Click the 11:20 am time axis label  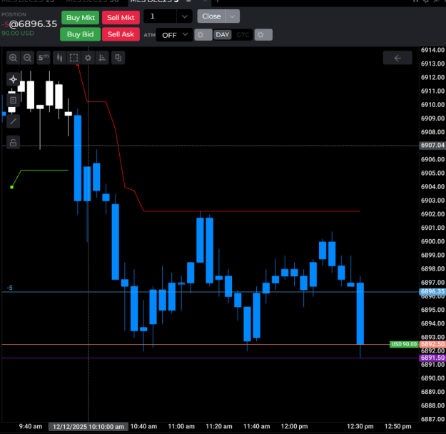219,426
